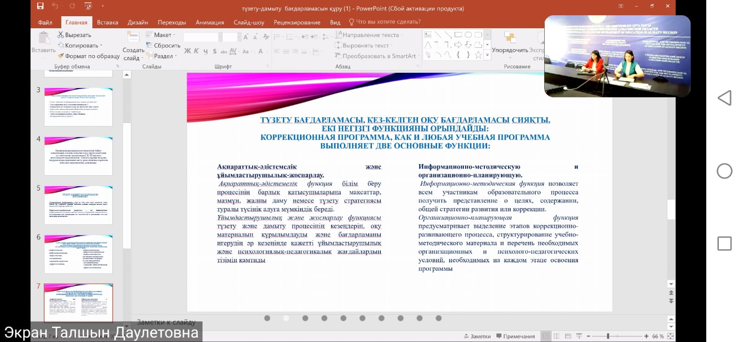The width and height of the screenshot is (743, 342).
Task: Select the text box shape in gallery
Action: (428, 35)
